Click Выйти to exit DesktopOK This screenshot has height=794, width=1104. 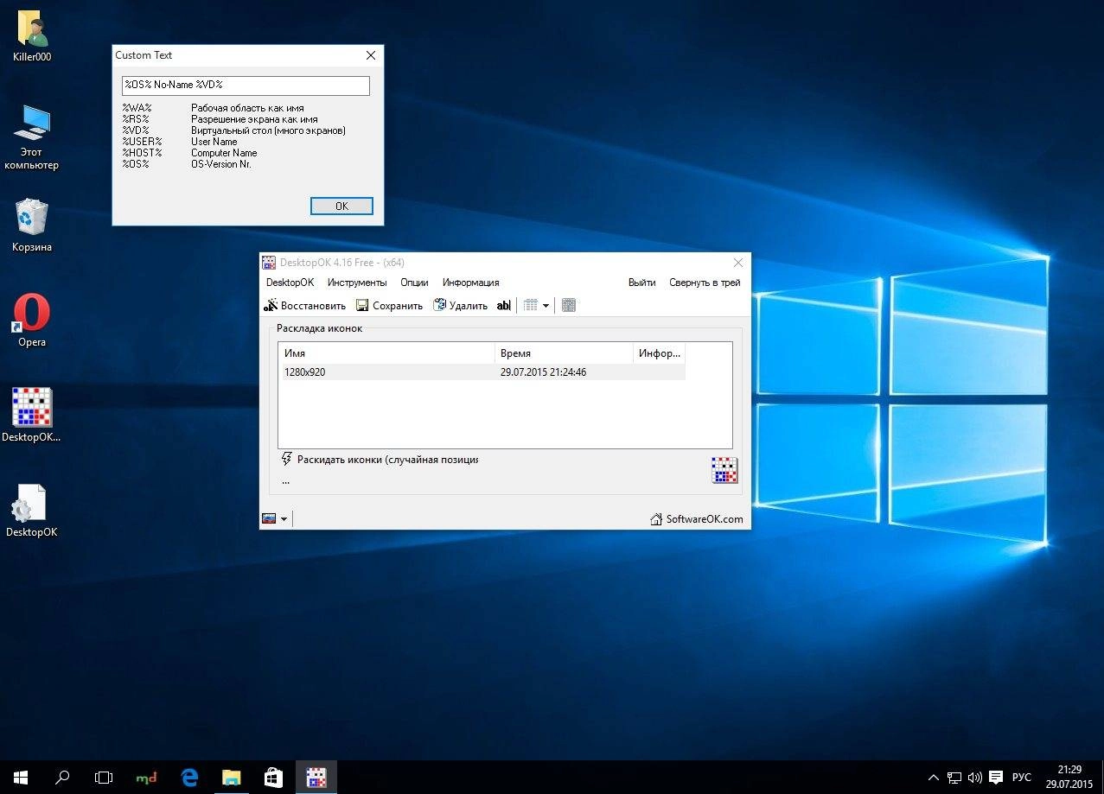[x=641, y=283]
